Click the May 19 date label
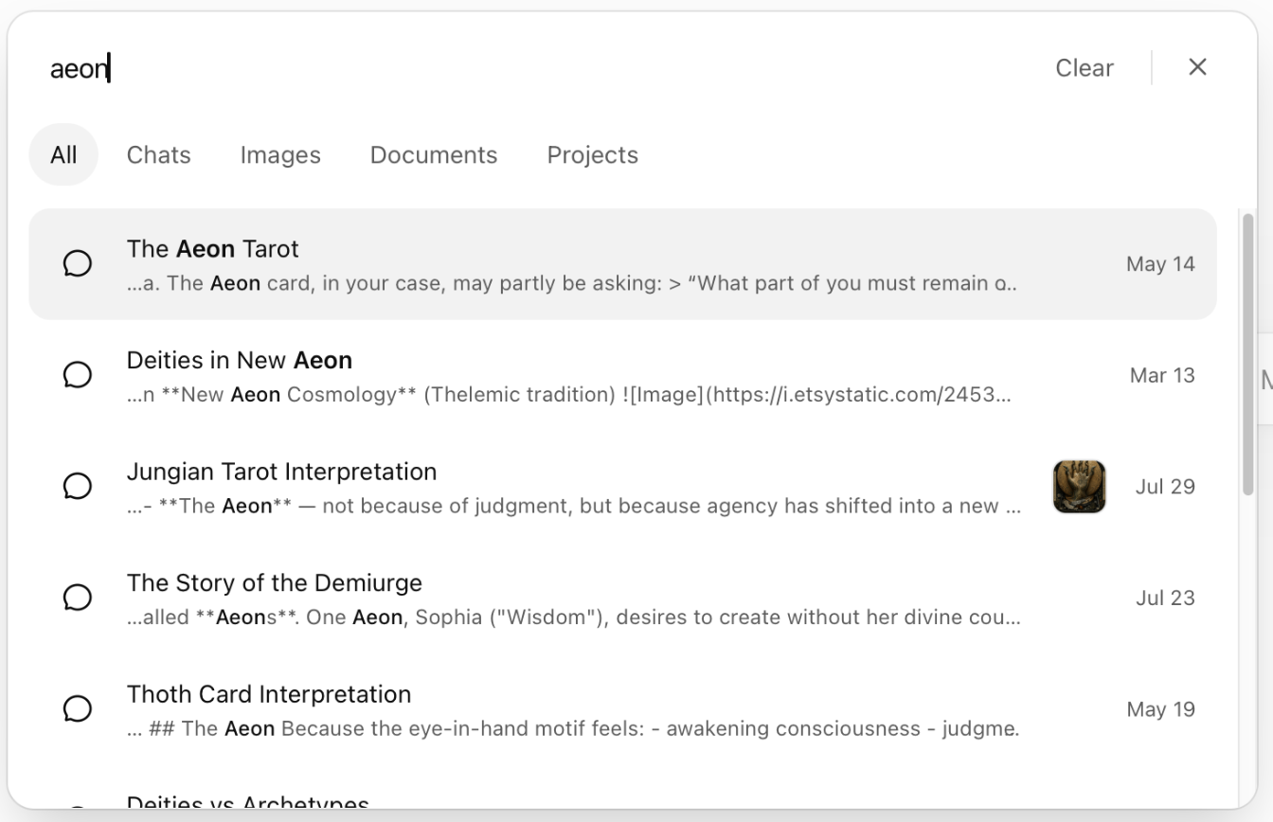The width and height of the screenshot is (1273, 822). pyautogui.click(x=1160, y=709)
